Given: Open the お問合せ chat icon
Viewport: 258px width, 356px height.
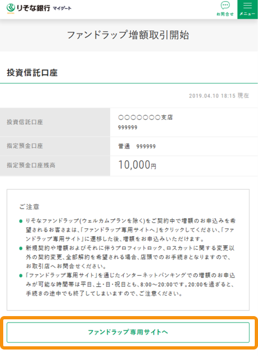Looking at the screenshot, I should pyautogui.click(x=225, y=9).
